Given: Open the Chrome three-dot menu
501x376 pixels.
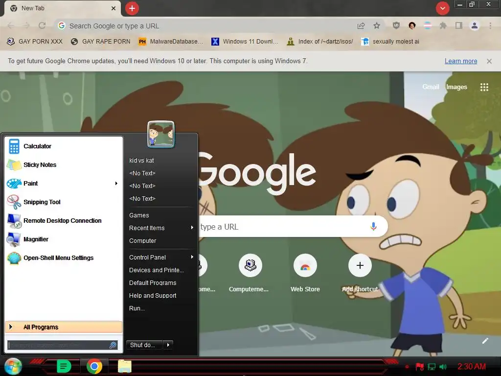Looking at the screenshot, I should coord(490,25).
